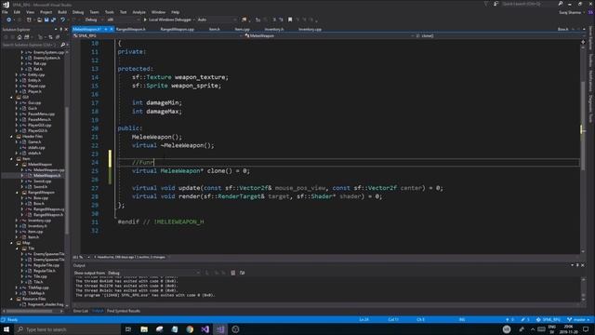This screenshot has width=595, height=335.
Task: Switch to the RangedWeapon.h tab
Action: click(x=131, y=29)
